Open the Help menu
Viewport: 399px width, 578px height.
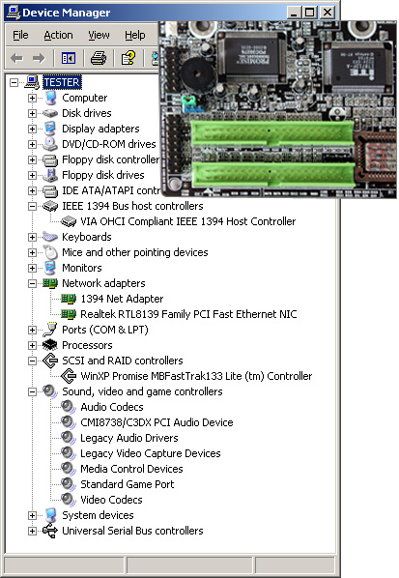pyautogui.click(x=135, y=35)
